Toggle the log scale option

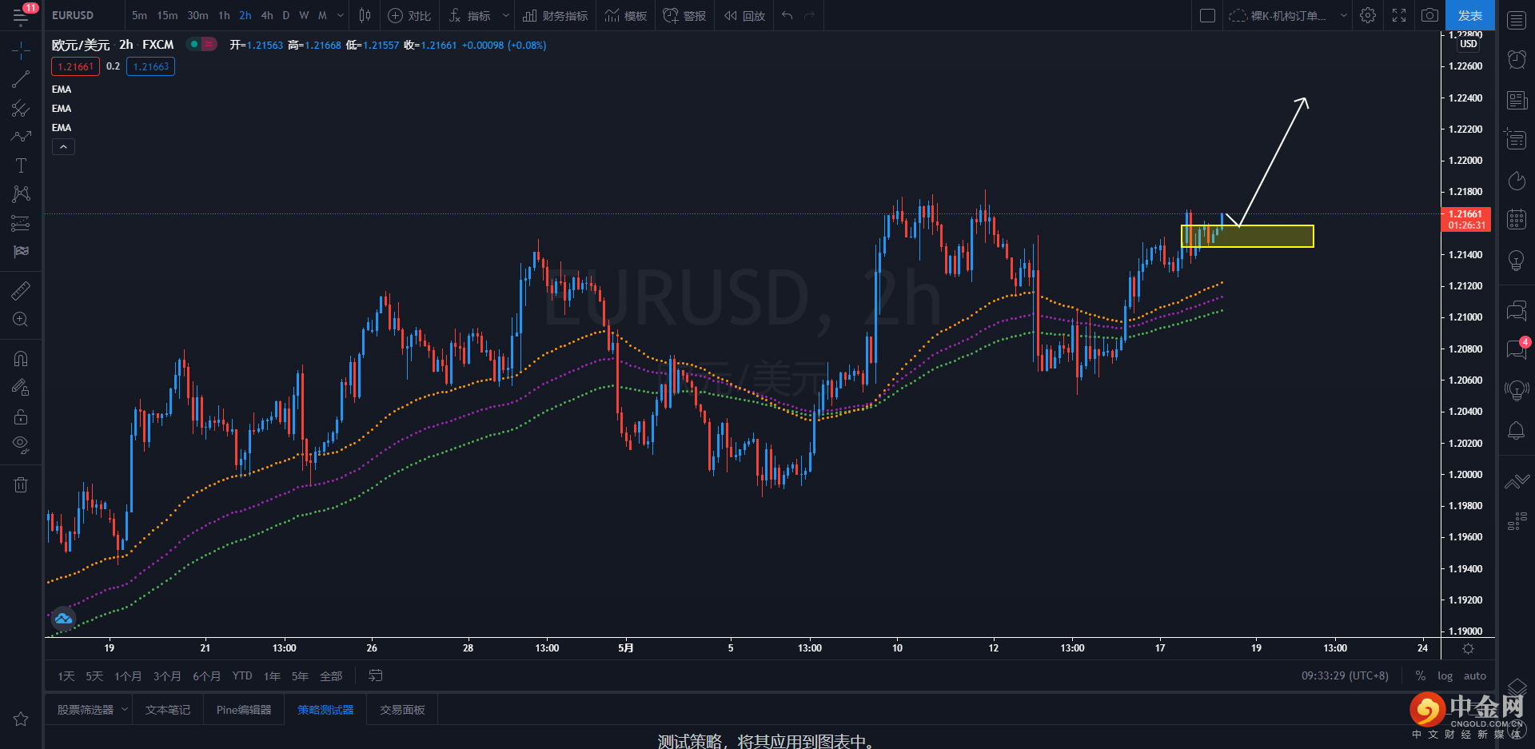point(1445,676)
